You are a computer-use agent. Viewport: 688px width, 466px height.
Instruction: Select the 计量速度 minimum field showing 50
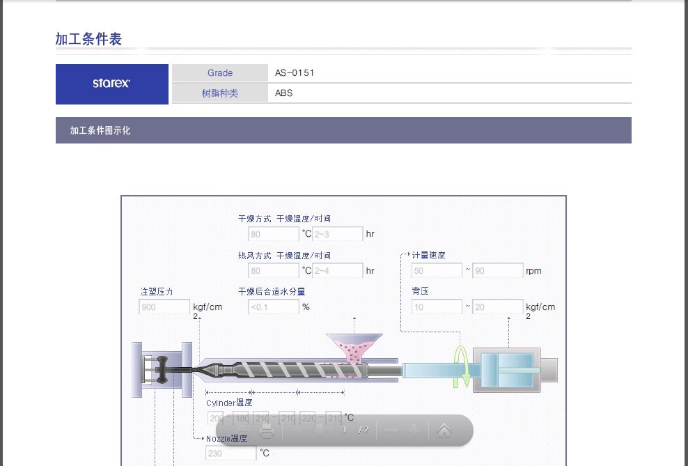(x=436, y=271)
